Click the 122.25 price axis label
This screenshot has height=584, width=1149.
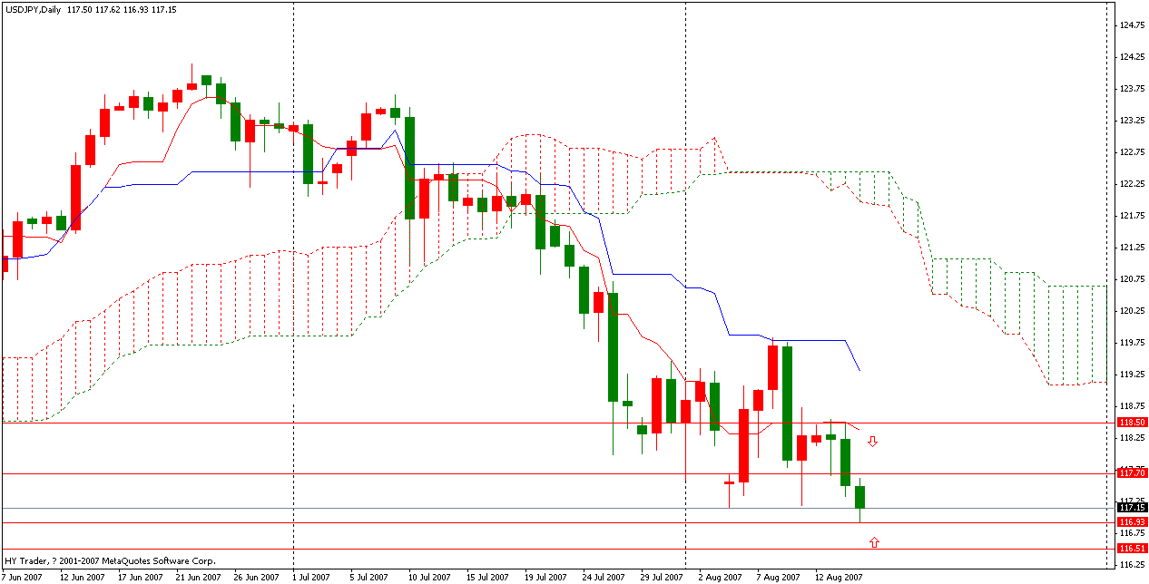[1132, 184]
